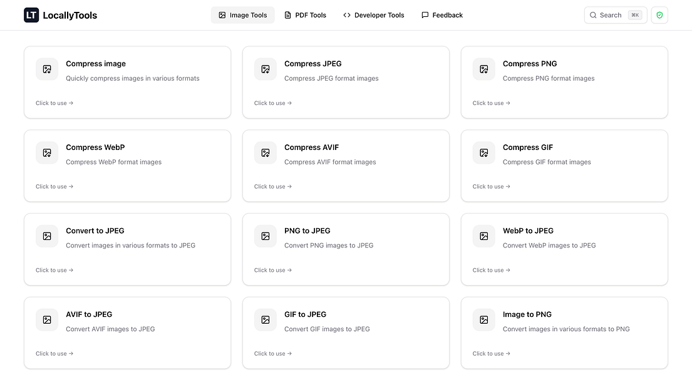Click 'Click to use' under Compress AVIF
Image resolution: width=692 pixels, height=375 pixels.
click(x=273, y=186)
